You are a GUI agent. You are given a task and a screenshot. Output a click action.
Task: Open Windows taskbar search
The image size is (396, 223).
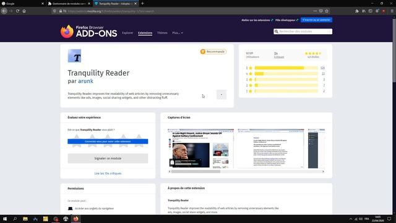pyautogui.click(x=15, y=219)
